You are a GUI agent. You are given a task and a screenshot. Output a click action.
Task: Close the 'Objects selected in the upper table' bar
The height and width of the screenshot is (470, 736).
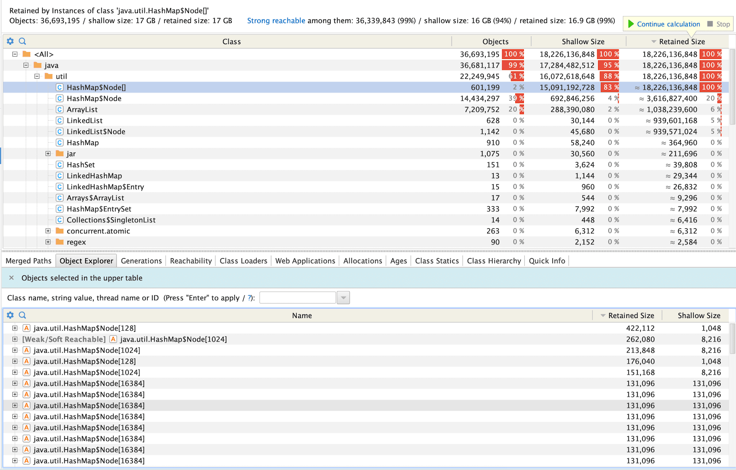(11, 278)
